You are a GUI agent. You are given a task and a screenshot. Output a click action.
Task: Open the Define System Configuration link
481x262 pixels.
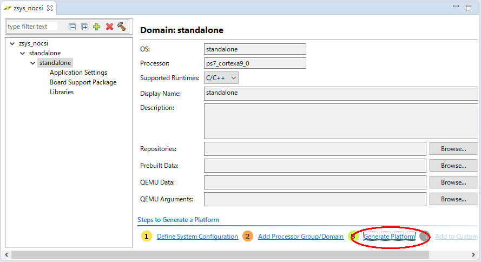pos(197,237)
